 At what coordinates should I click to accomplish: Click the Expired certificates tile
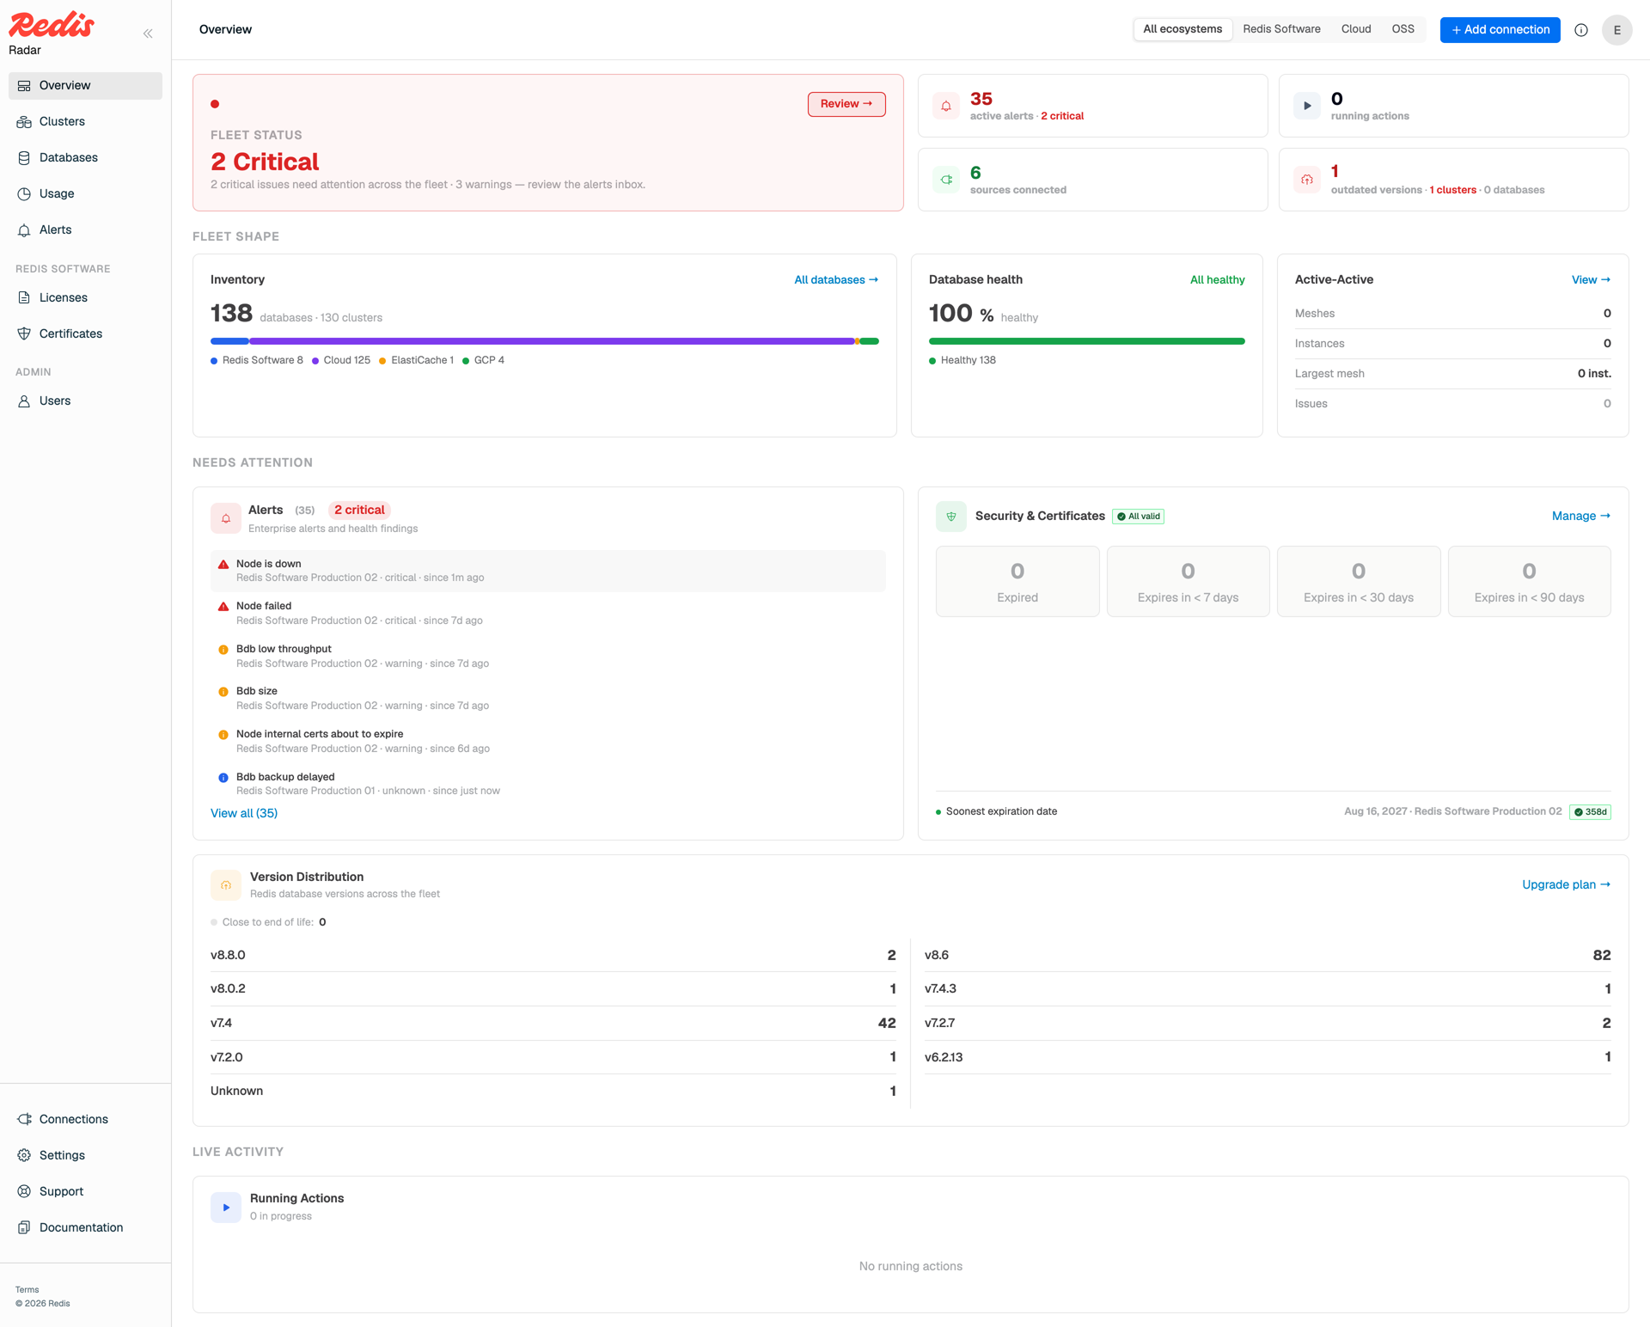pos(1017,581)
